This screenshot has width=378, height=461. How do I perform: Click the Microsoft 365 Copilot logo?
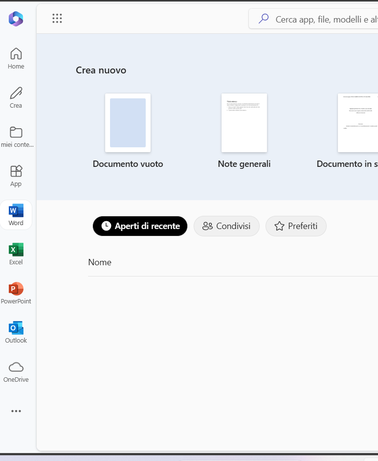coord(16,19)
